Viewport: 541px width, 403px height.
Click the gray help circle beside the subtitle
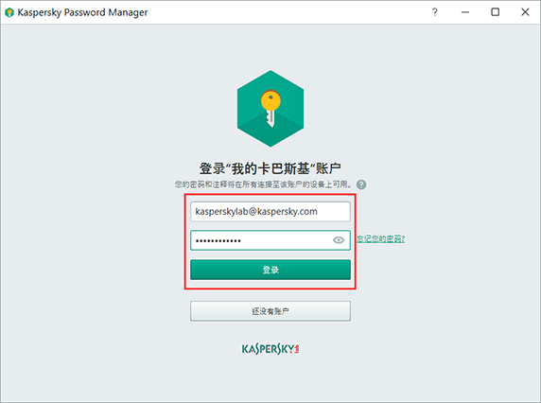click(x=361, y=184)
